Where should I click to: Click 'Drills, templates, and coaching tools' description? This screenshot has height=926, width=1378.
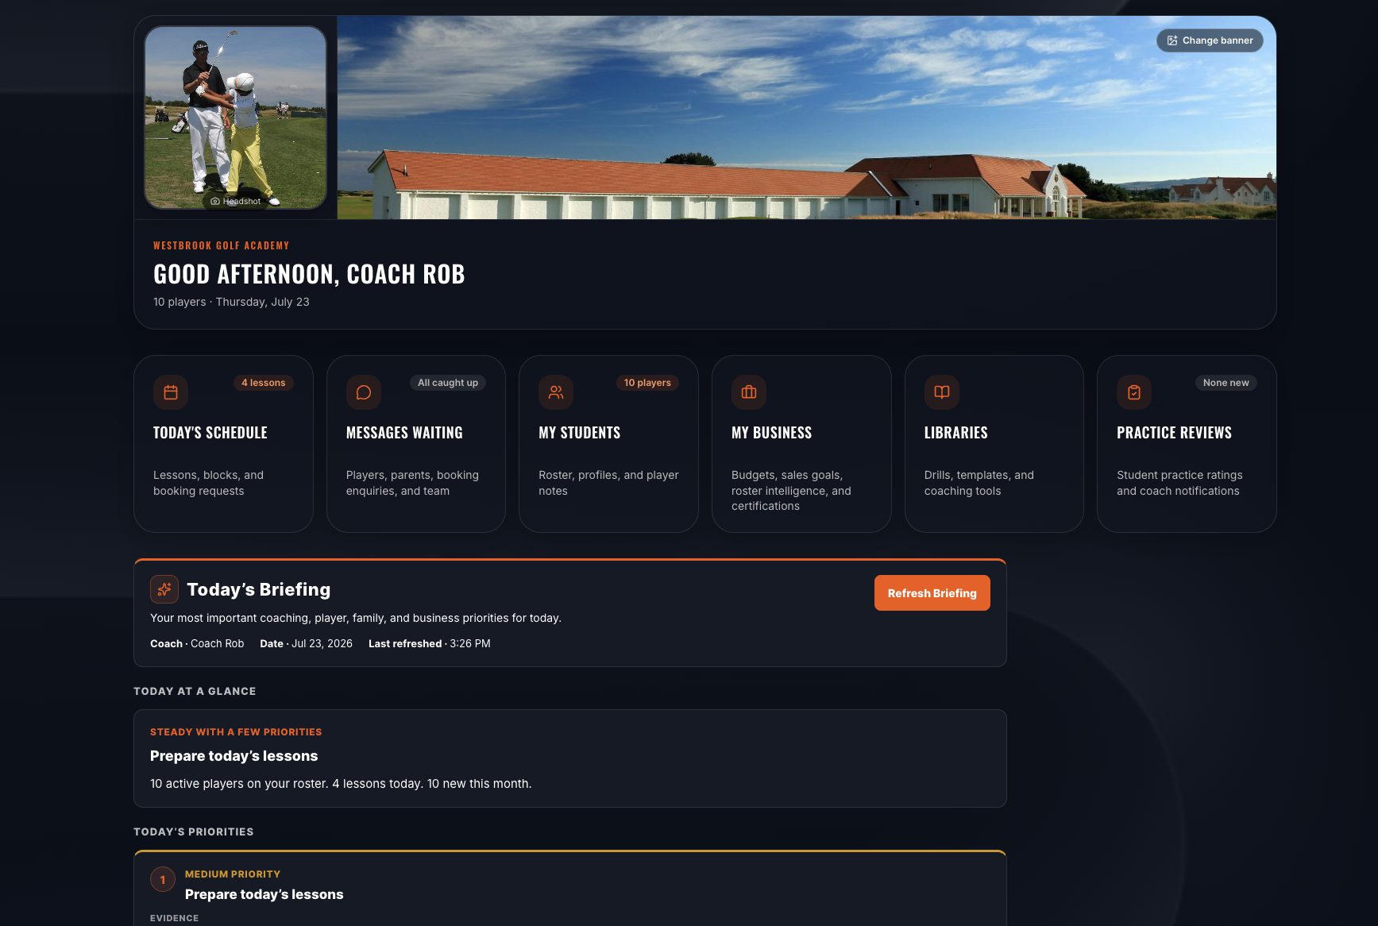coord(979,483)
